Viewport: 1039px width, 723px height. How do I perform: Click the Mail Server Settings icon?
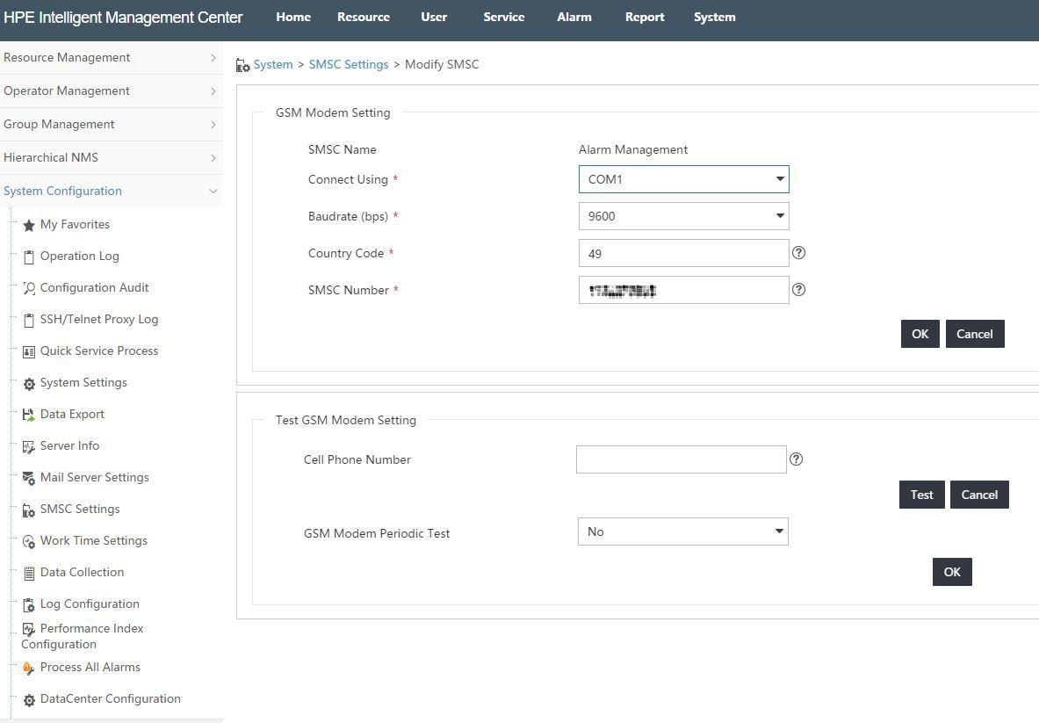(x=28, y=479)
